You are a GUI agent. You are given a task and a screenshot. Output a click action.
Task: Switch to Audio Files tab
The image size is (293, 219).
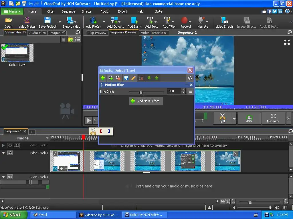click(x=37, y=33)
